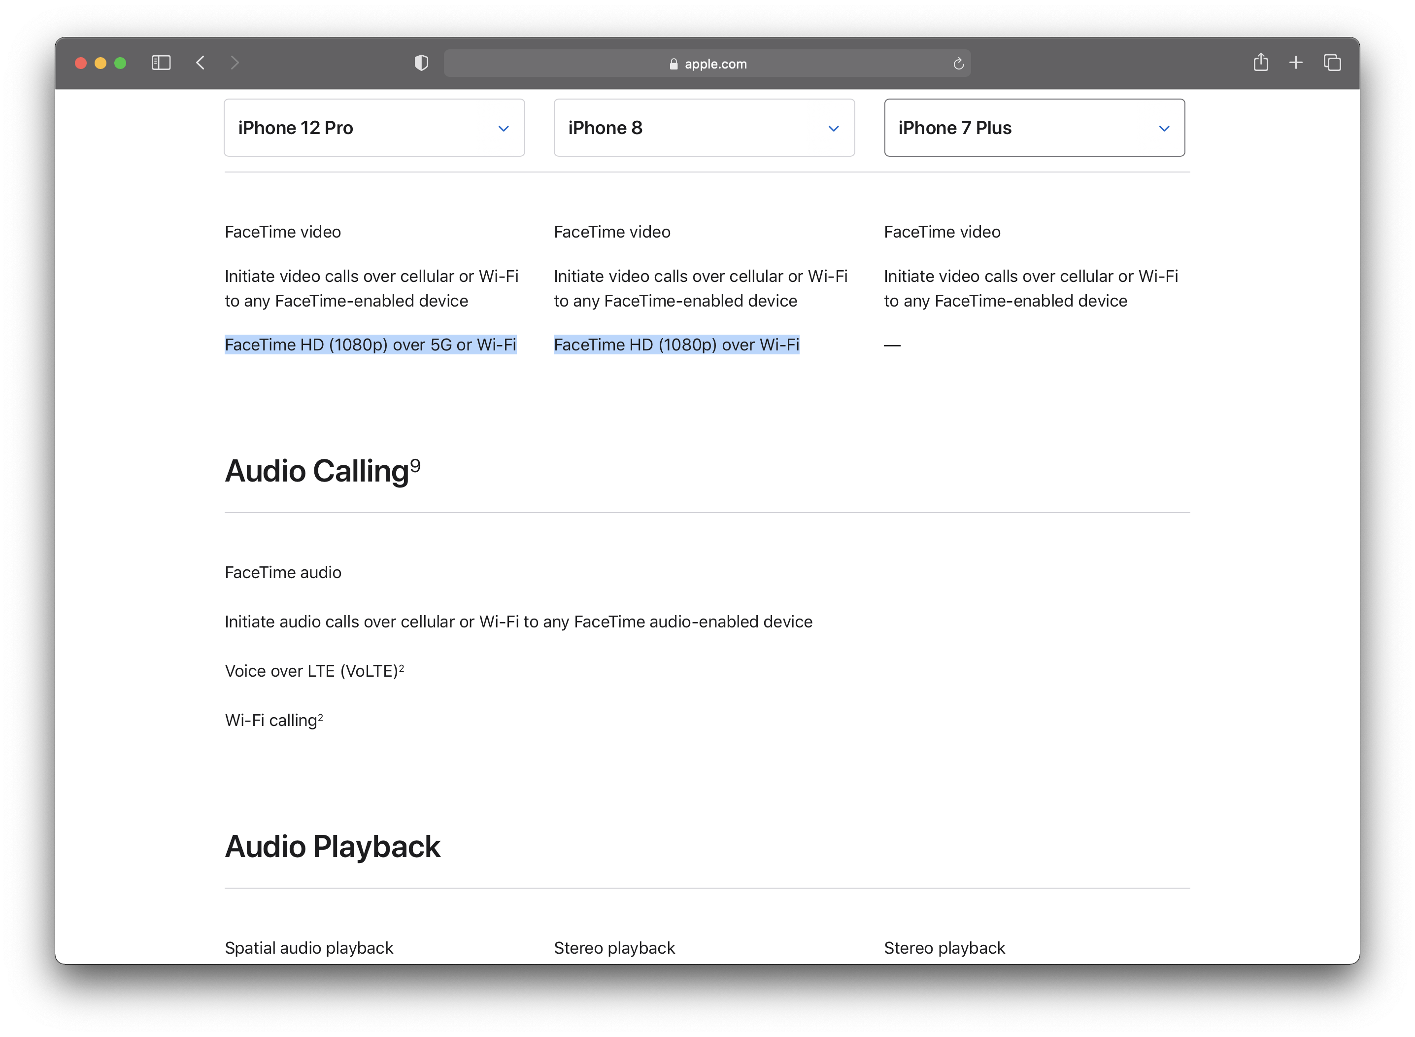Click FaceTime video in iPhone 7 Plus column
This screenshot has height=1037, width=1415.
[943, 232]
